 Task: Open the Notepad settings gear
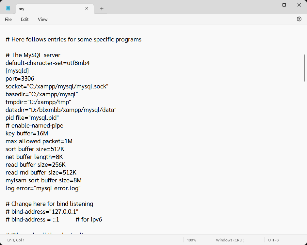[x=299, y=19]
